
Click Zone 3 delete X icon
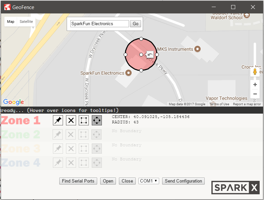pyautogui.click(x=71, y=149)
